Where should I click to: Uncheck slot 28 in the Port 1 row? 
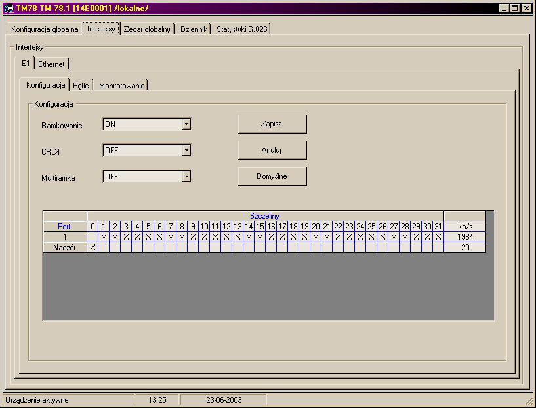pyautogui.click(x=405, y=237)
